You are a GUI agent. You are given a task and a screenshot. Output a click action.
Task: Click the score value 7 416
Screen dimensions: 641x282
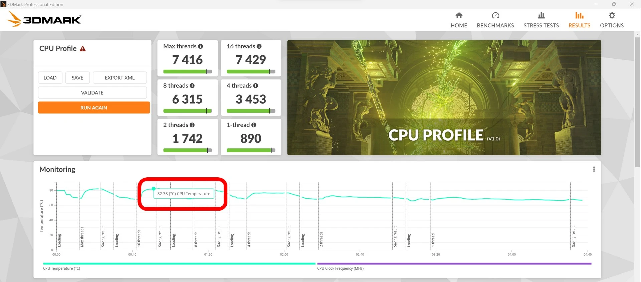pos(187,60)
